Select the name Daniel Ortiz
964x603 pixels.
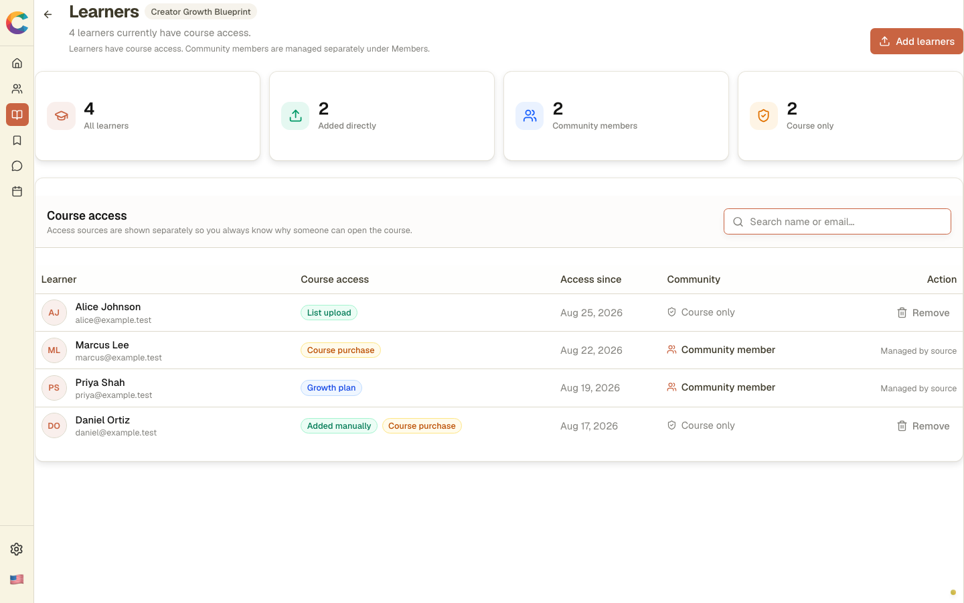pos(102,420)
